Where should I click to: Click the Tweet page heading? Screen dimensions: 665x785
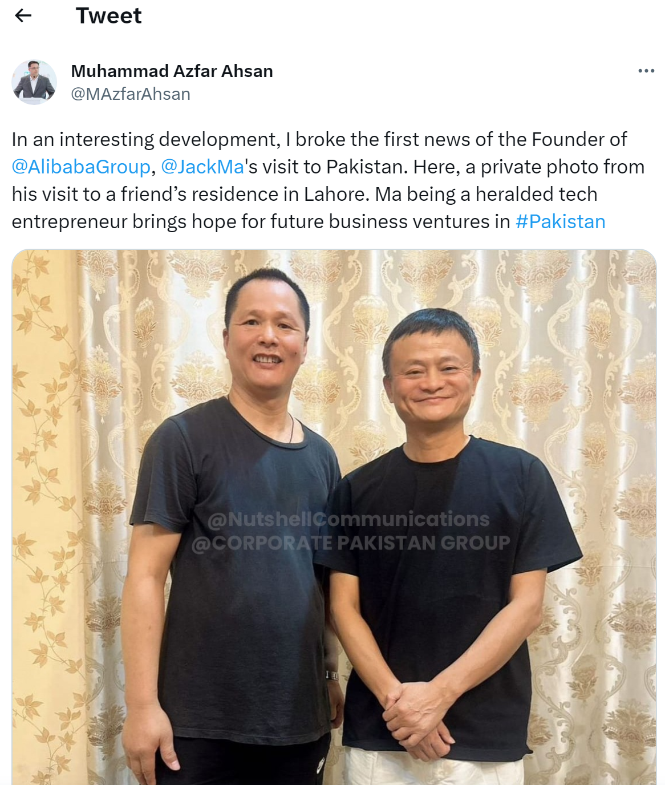pyautogui.click(x=108, y=15)
